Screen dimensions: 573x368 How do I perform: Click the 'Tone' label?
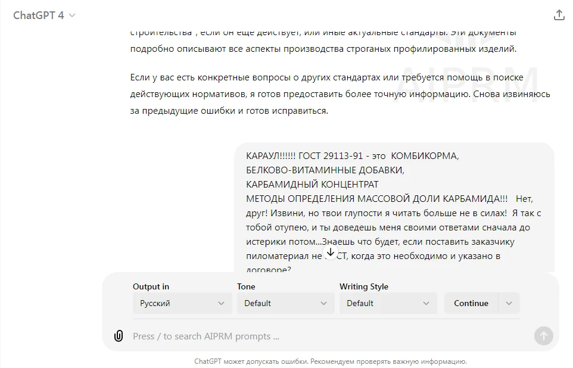246,286
